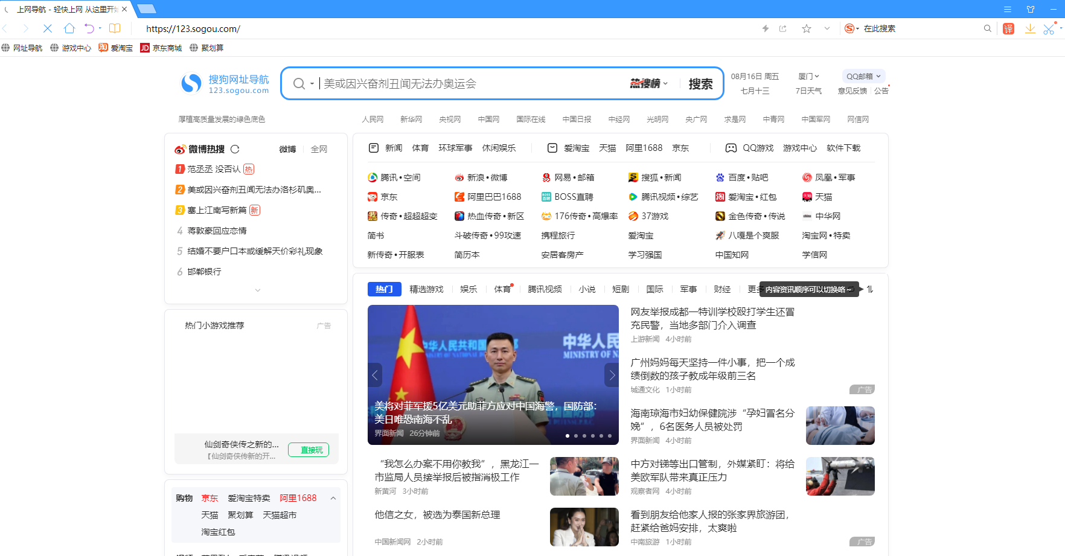Open the skin shirt icon
The image size is (1065, 556).
point(1031,9)
